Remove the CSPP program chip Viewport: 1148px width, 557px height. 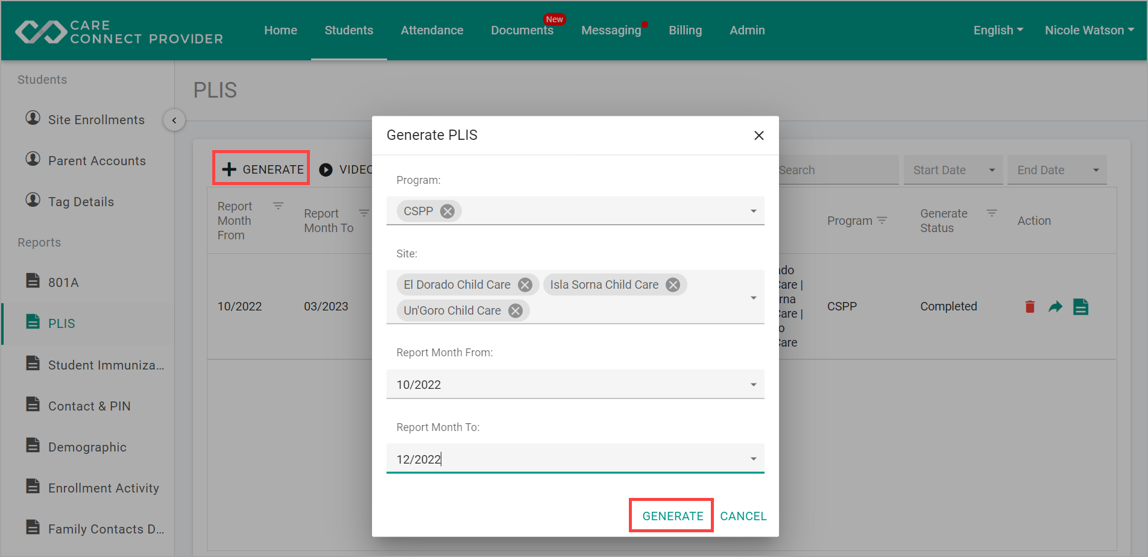point(447,211)
